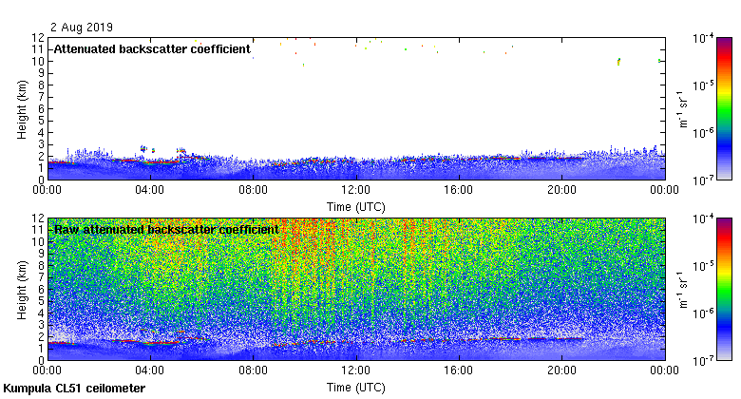Click the '12:00' tick label under top plot

(x=356, y=190)
